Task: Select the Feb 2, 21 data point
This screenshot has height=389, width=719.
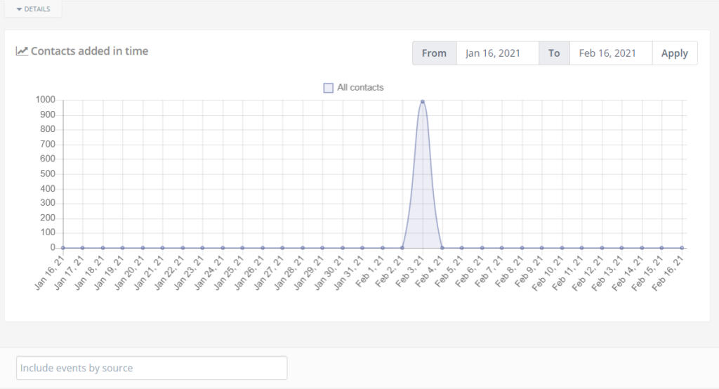Action: tap(402, 248)
